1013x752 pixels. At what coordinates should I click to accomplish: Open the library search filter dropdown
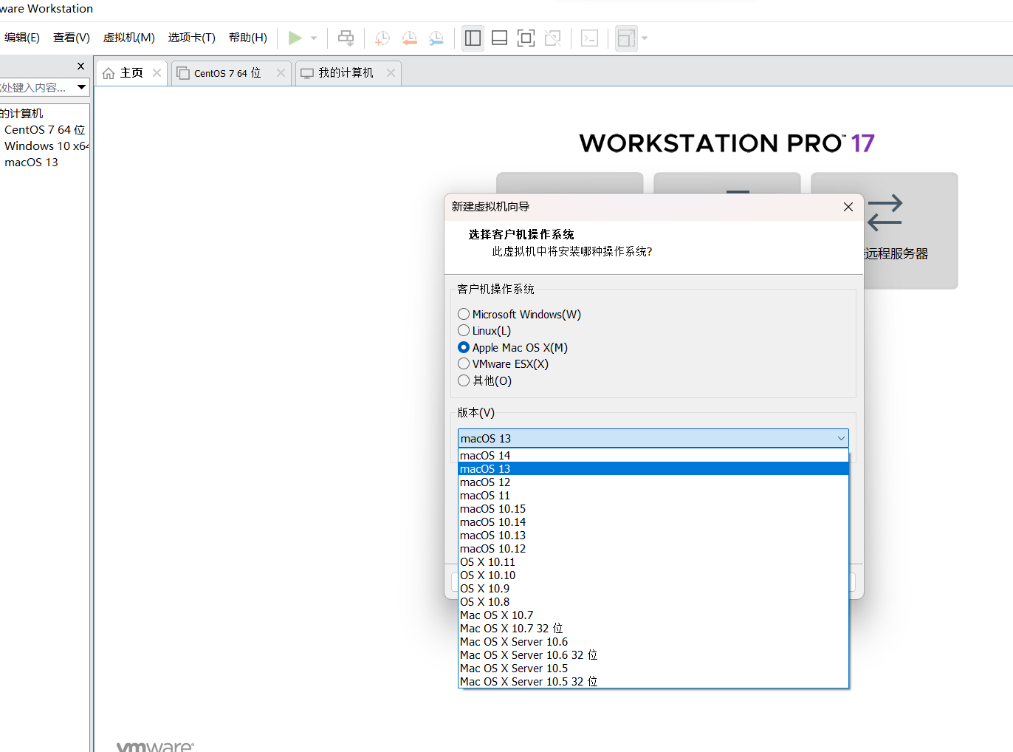82,87
